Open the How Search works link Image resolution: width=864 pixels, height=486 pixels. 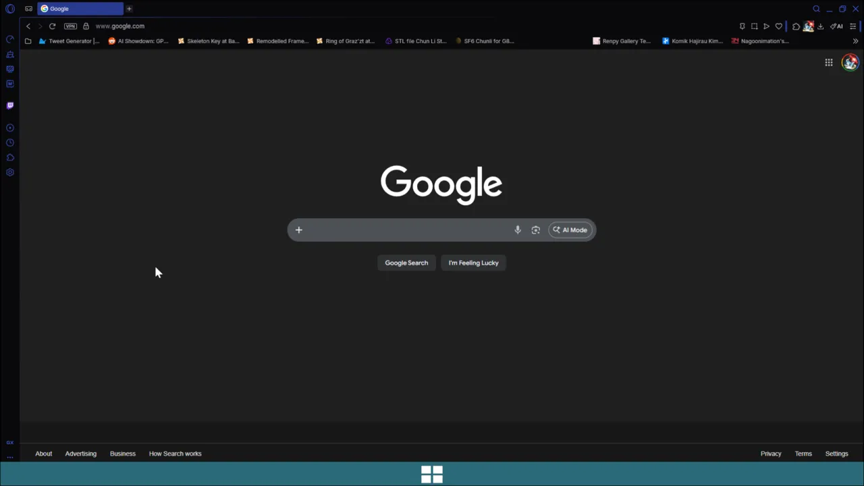(x=175, y=454)
